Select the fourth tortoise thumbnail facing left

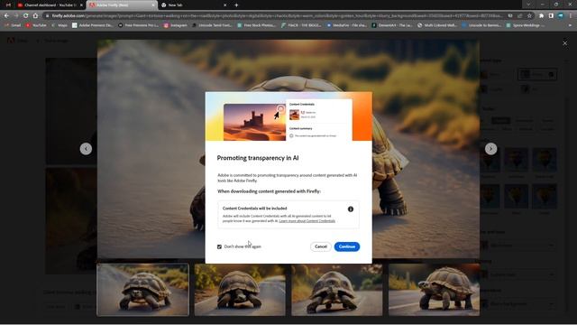pyautogui.click(x=435, y=290)
